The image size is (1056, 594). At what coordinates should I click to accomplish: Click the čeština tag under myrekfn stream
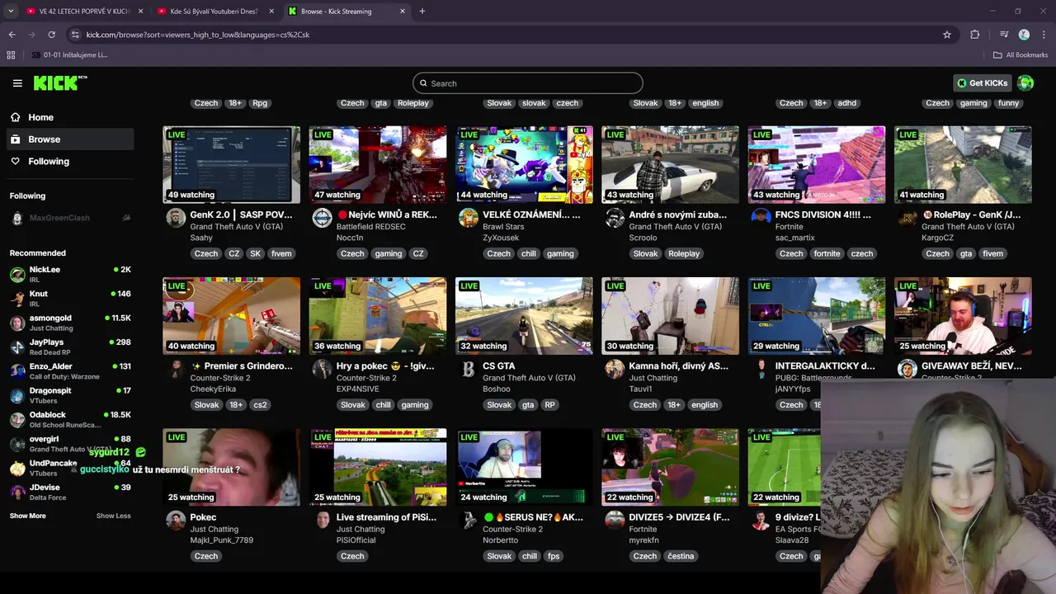[x=681, y=556]
